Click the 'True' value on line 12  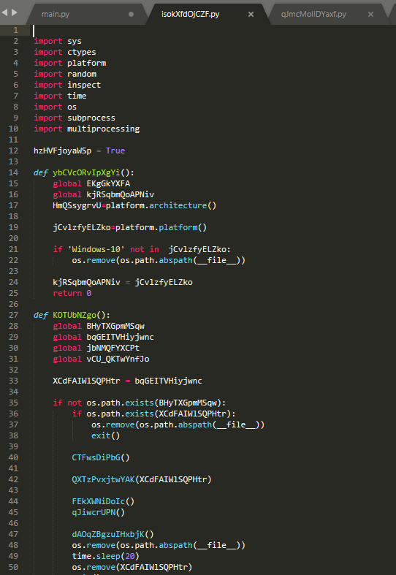[x=115, y=151]
